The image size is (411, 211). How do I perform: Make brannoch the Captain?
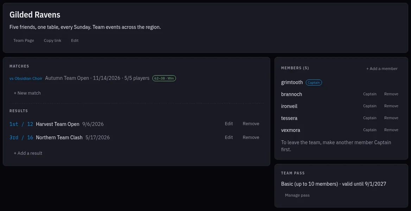(x=370, y=94)
